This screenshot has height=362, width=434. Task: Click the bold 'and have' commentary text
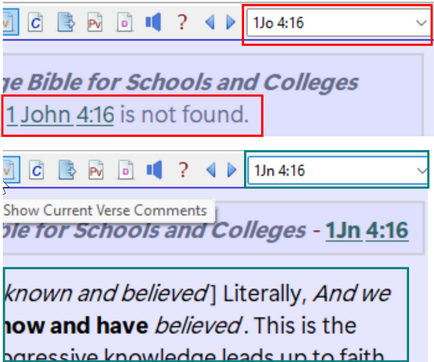(99, 325)
